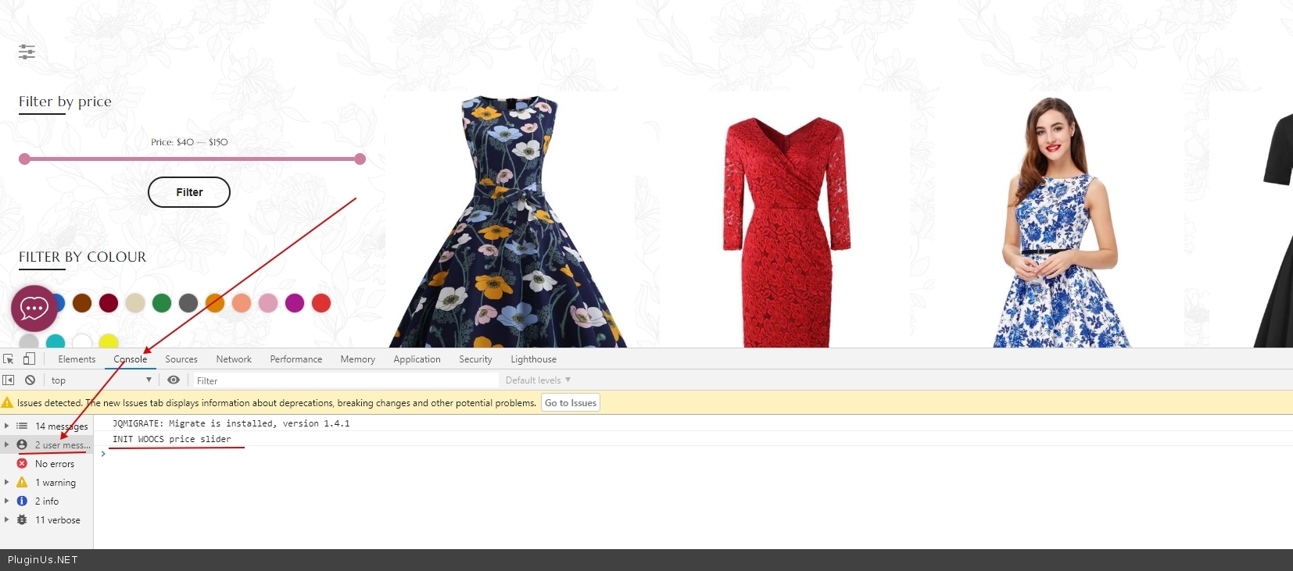1293x571 pixels.
Task: Click the console Filter input field
Action: (x=346, y=380)
